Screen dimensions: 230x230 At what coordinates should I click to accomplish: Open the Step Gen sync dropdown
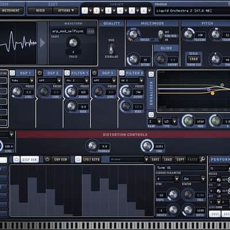coord(177,179)
